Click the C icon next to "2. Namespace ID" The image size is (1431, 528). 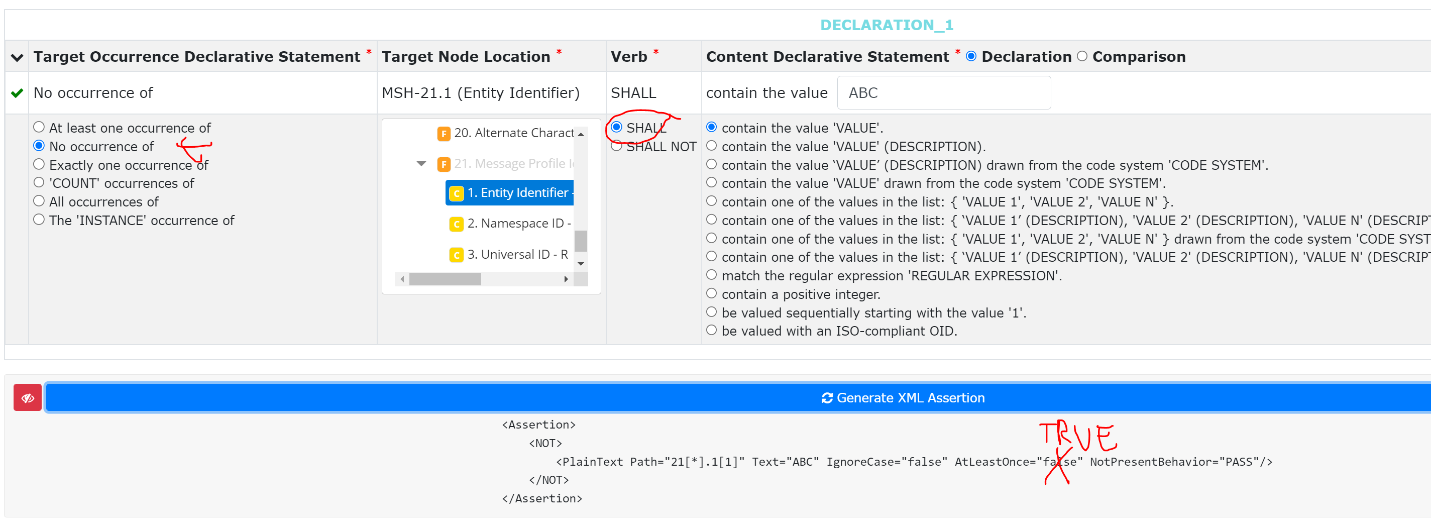456,224
